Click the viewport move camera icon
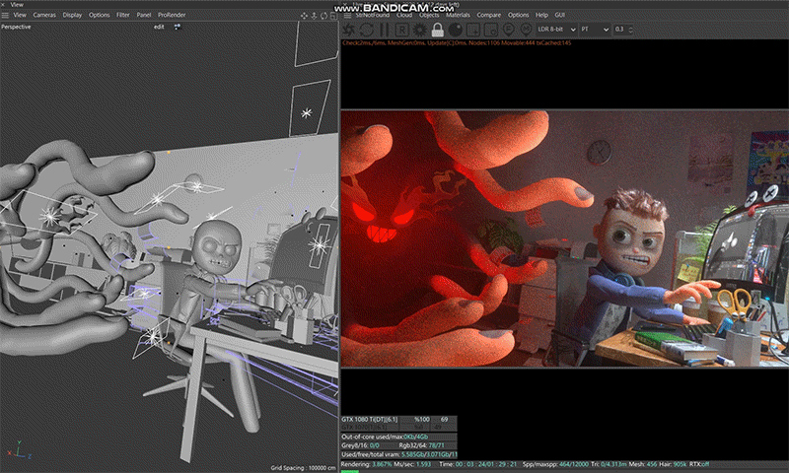The image size is (789, 473). 304,16
